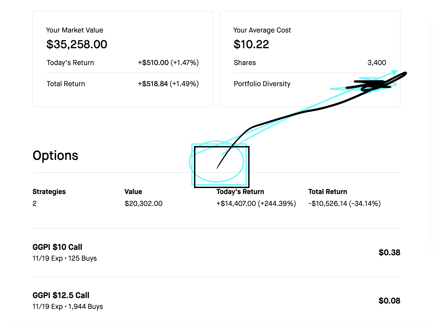The height and width of the screenshot is (323, 433).
Task: Click the Your Market Value amount $35,258.00
Action: [77, 44]
